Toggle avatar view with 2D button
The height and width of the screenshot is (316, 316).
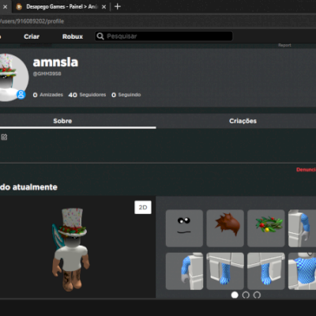click(x=143, y=208)
